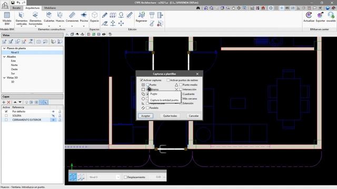This screenshot has width=337, height=189.
Task: Select the Norte elevation view
Action: (x=14, y=65)
